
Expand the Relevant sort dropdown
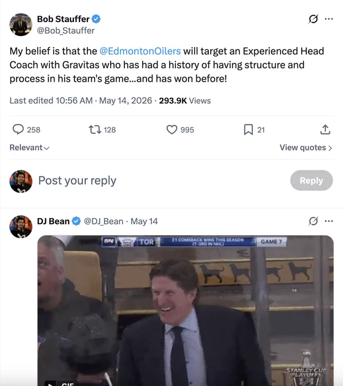click(30, 148)
